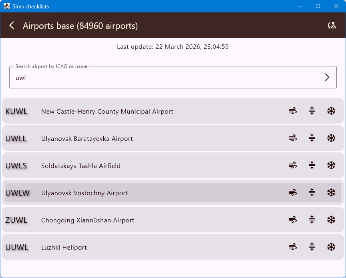The image size is (346, 278).
Task: Close the Sims checklists window
Action: [x=336, y=6]
